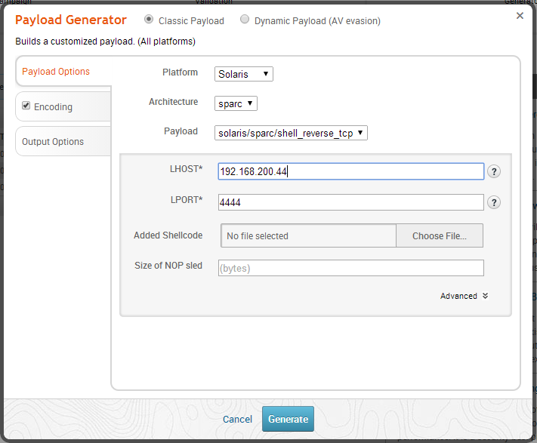Click the help icon next to LPORT
The width and height of the screenshot is (537, 443).
(x=494, y=202)
